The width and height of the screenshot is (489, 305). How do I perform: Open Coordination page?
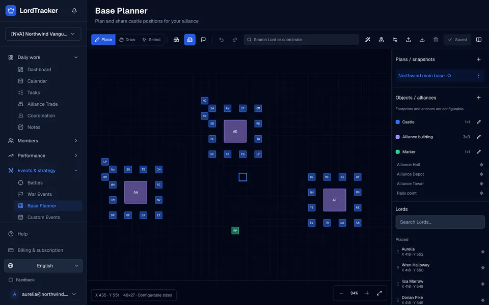coord(48,115)
